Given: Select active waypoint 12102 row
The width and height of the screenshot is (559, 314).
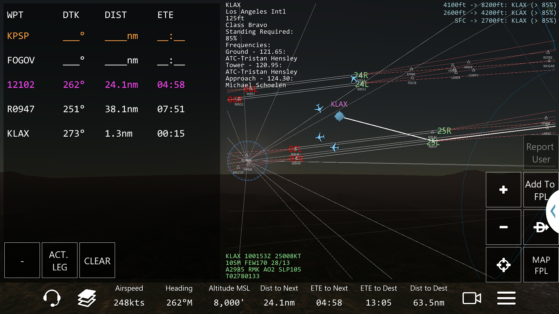Looking at the screenshot, I should (x=21, y=85).
